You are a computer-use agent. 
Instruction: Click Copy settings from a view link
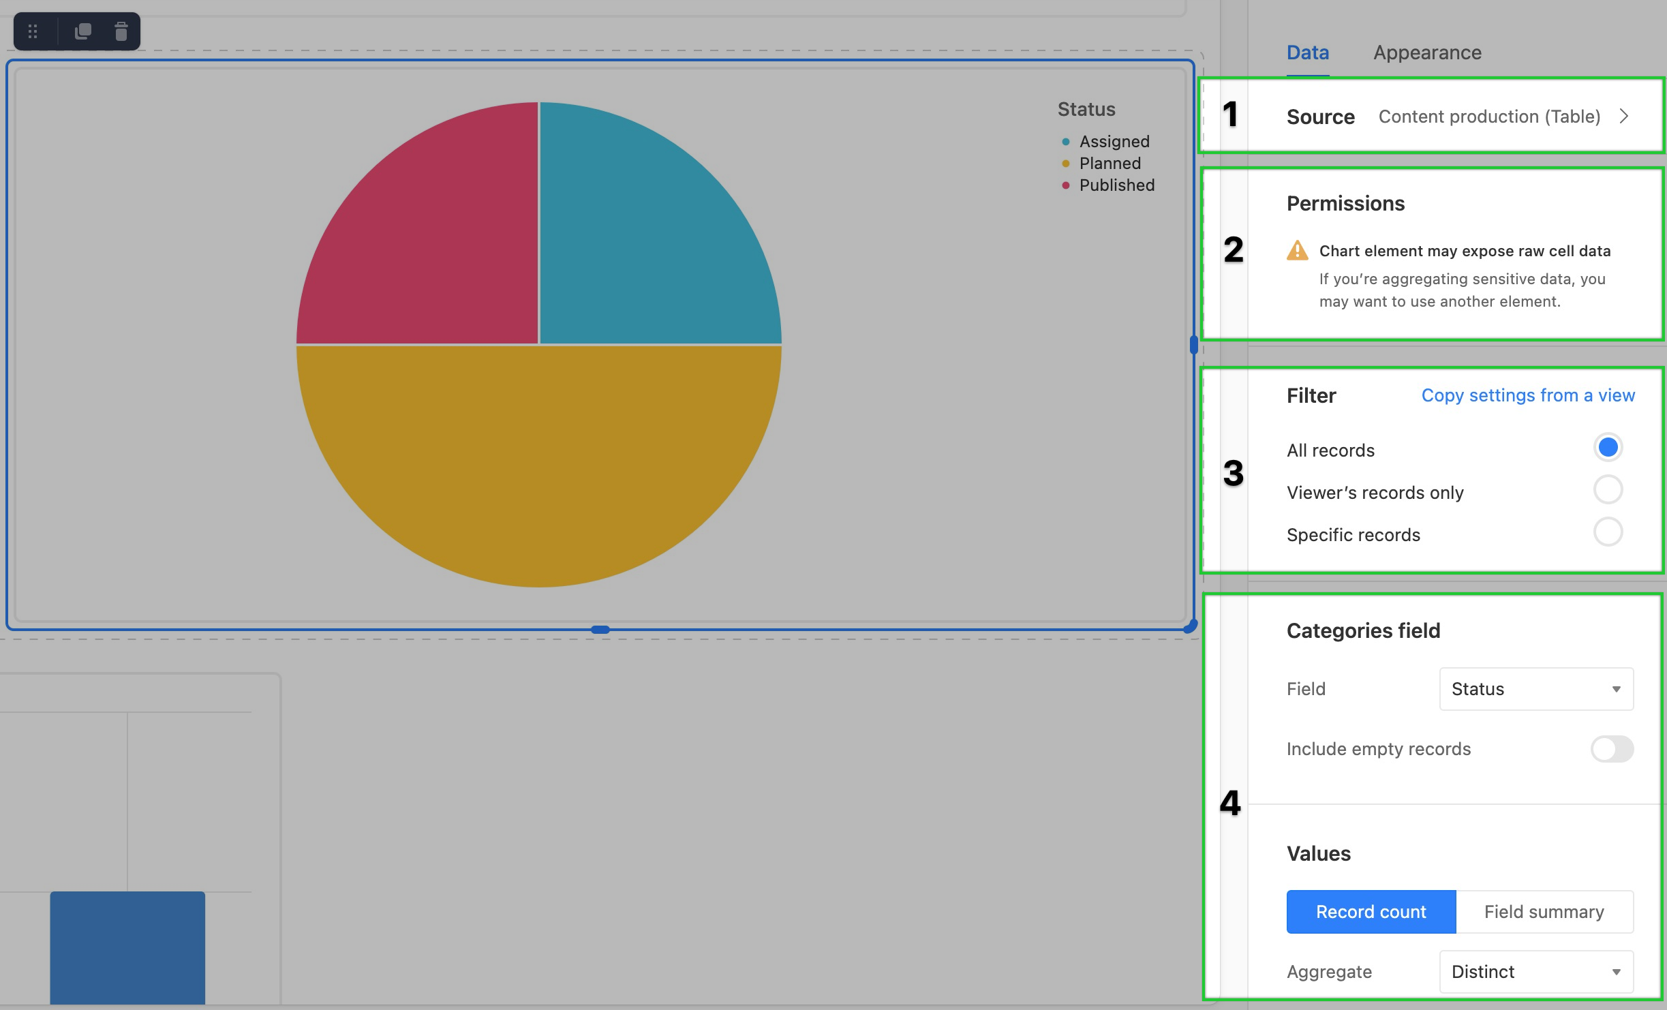point(1528,395)
